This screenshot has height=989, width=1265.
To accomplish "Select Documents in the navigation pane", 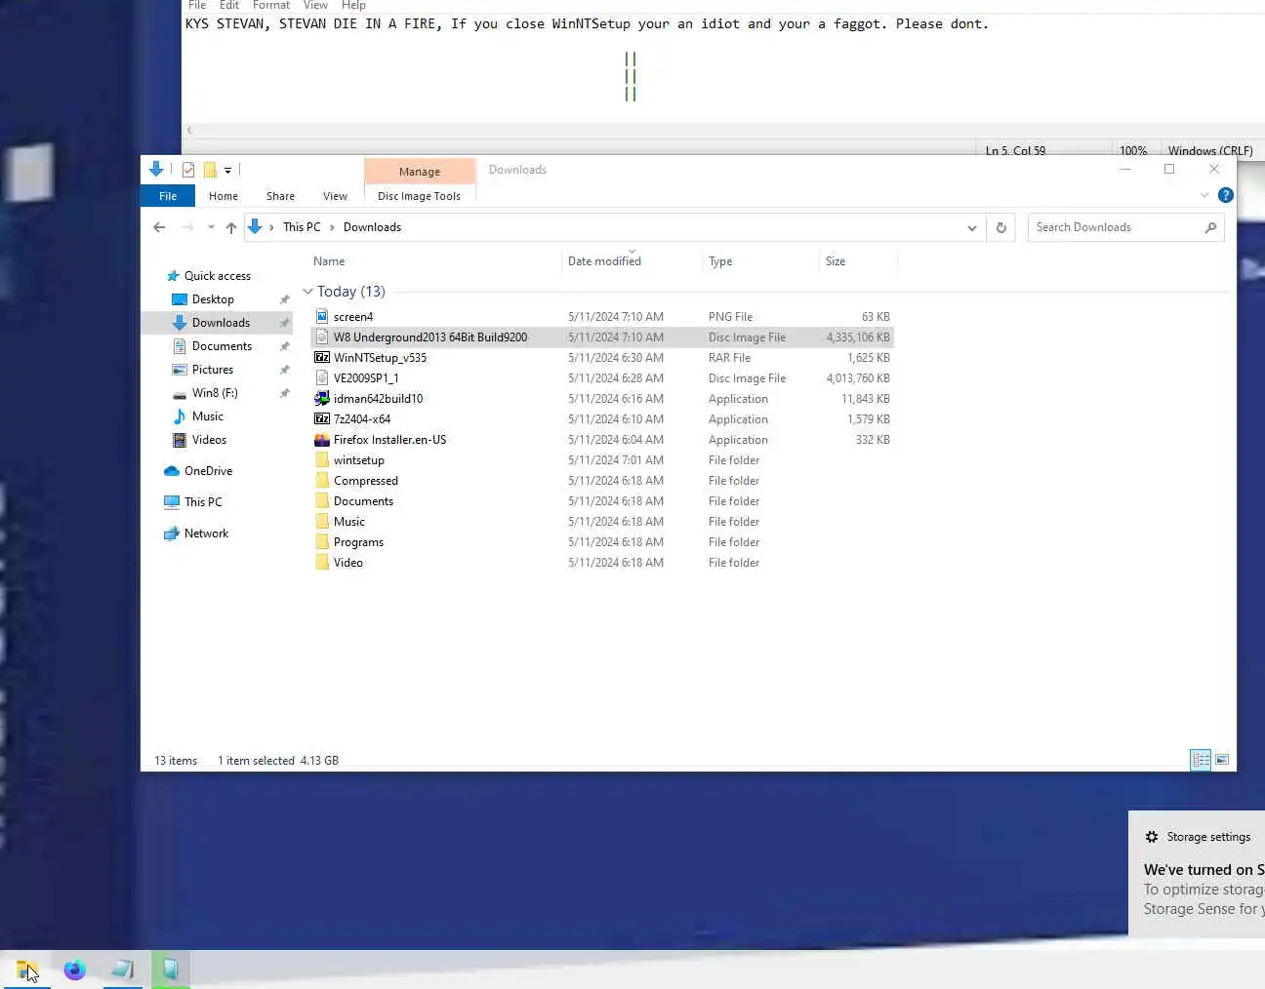I will 222,346.
